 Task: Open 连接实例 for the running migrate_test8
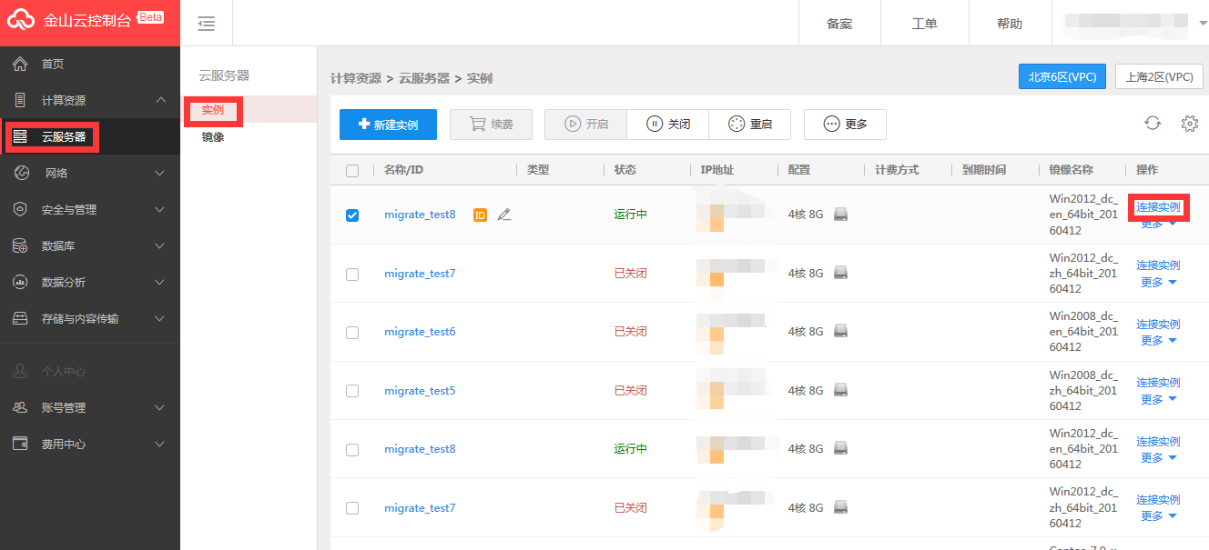[x=1157, y=207]
